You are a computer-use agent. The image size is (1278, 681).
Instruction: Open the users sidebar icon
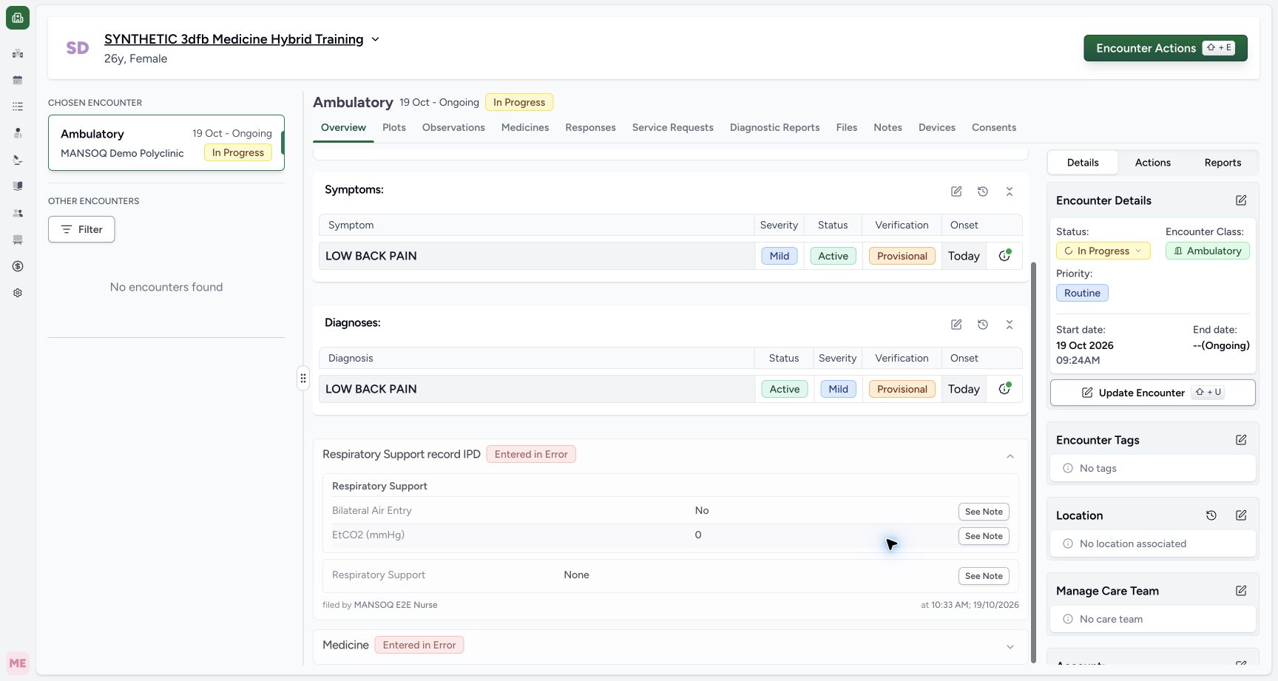(x=18, y=213)
